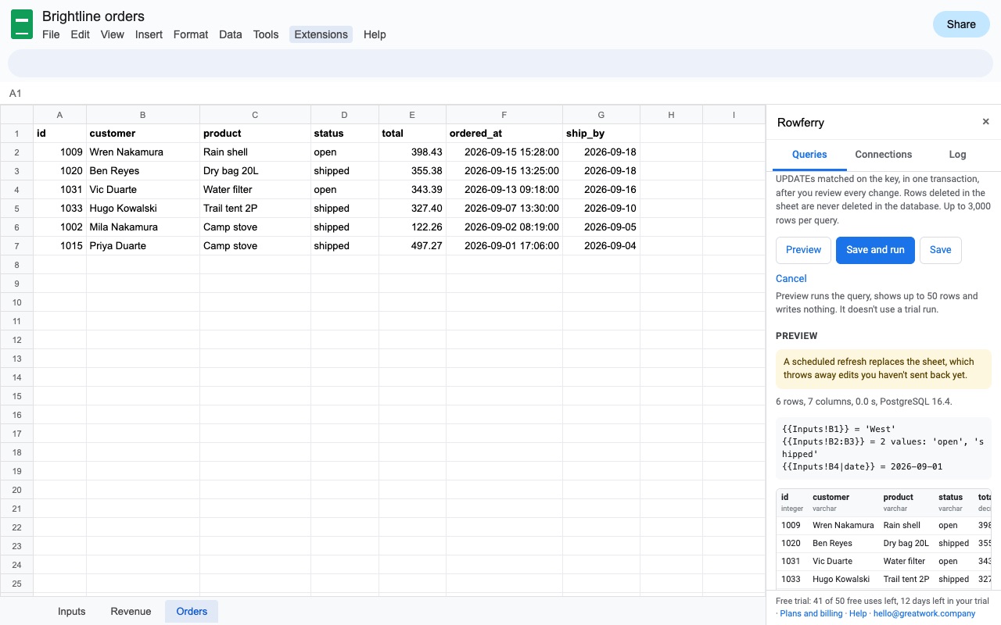Open the Data menu
This screenshot has width=1001, height=625.
(231, 34)
